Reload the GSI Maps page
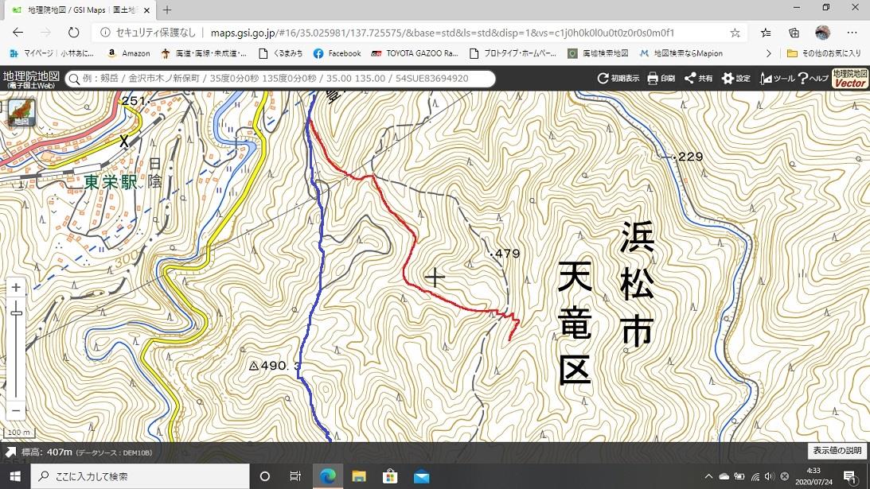 [x=73, y=32]
